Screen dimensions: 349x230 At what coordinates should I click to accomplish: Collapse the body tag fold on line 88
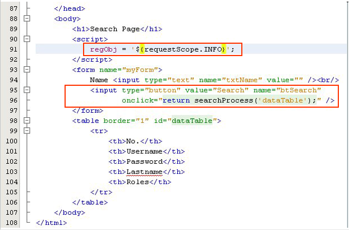[27, 19]
